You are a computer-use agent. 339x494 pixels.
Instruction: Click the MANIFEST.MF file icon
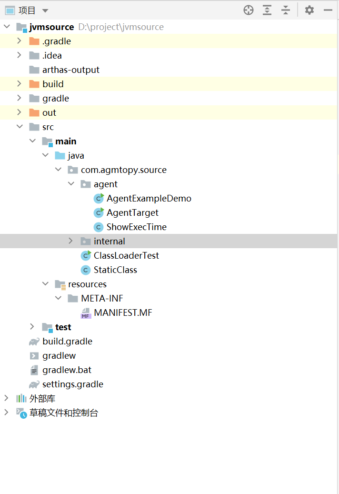click(86, 313)
